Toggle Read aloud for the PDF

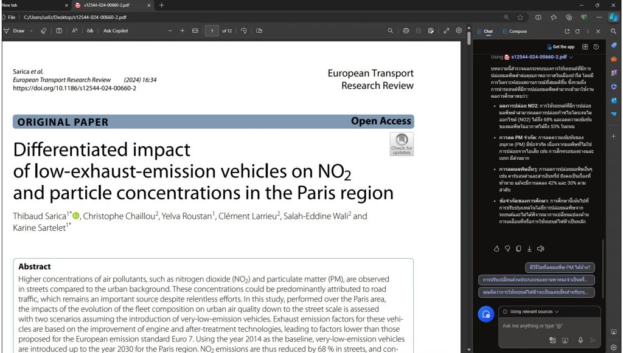(74, 30)
